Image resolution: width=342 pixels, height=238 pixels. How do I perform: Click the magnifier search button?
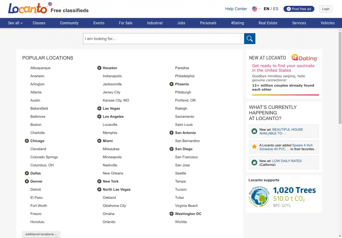[x=250, y=39]
